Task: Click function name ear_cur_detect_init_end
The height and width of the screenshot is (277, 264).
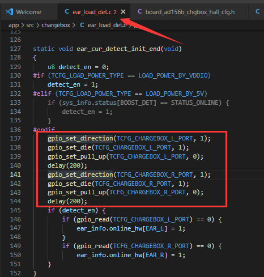Action: (x=118, y=49)
